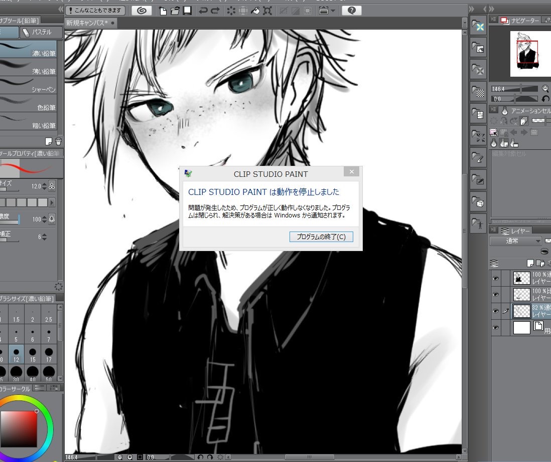
Task: Open the blend mode 通常 dropdown
Action: [x=515, y=241]
